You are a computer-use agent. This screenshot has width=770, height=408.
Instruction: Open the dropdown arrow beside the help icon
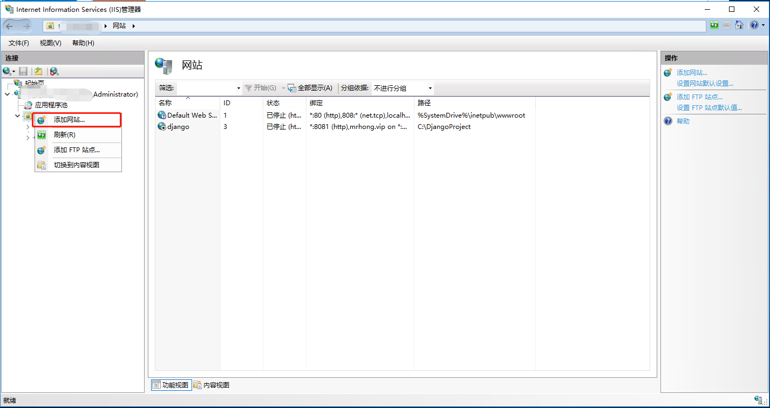pos(763,26)
